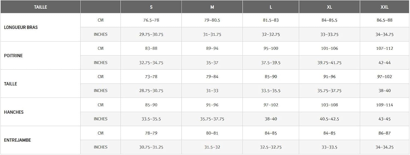Select the 34–34.75 arm length cell
The image size is (410, 155).
384,35
